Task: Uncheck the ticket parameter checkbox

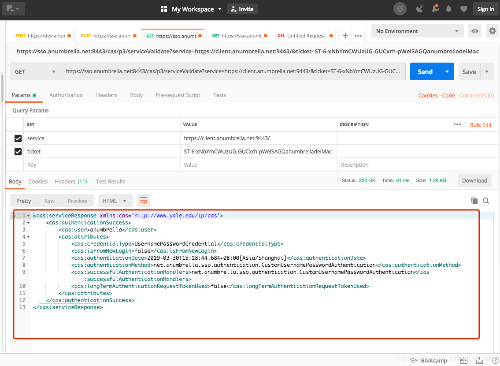Action: (18, 152)
